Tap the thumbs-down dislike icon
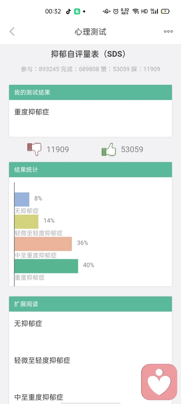This screenshot has height=404, width=181. [x=34, y=149]
